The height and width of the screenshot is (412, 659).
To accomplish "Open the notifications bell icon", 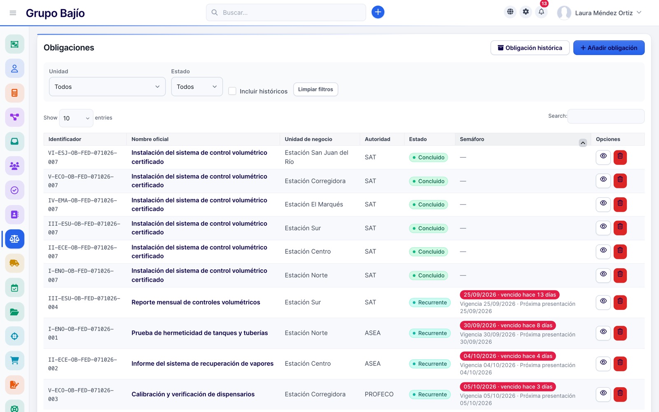I will click(x=541, y=12).
